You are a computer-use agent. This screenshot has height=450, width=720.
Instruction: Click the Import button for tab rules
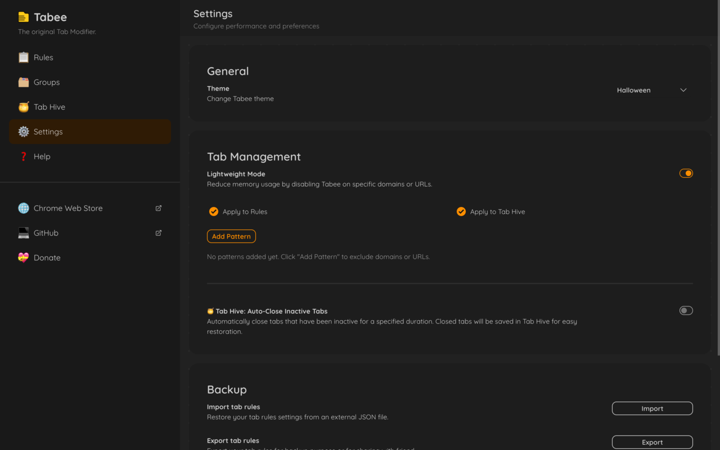[x=652, y=408]
